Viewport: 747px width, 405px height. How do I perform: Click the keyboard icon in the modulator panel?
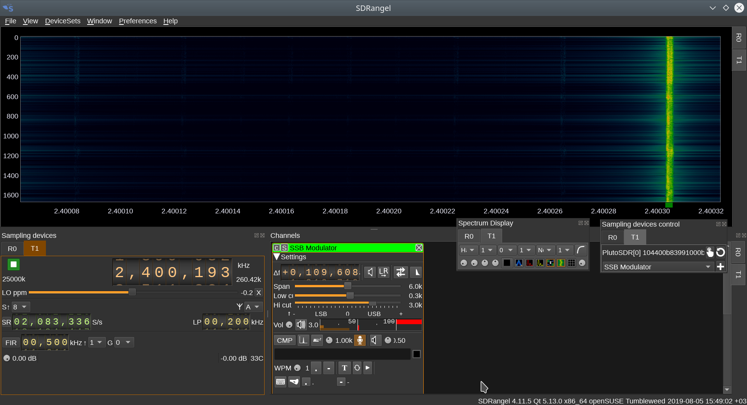point(280,382)
